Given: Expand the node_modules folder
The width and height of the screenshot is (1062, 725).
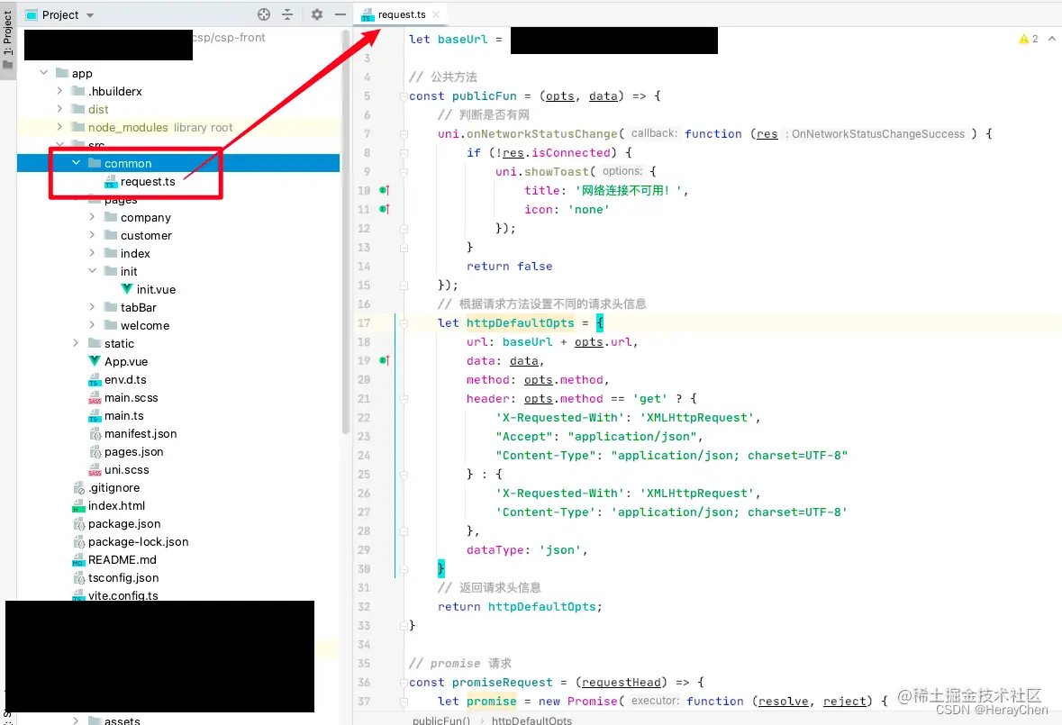Looking at the screenshot, I should click(59, 127).
